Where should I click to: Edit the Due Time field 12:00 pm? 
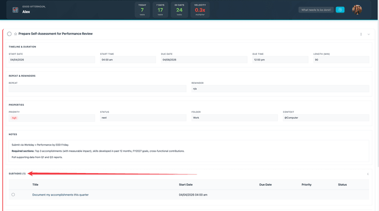(x=280, y=60)
